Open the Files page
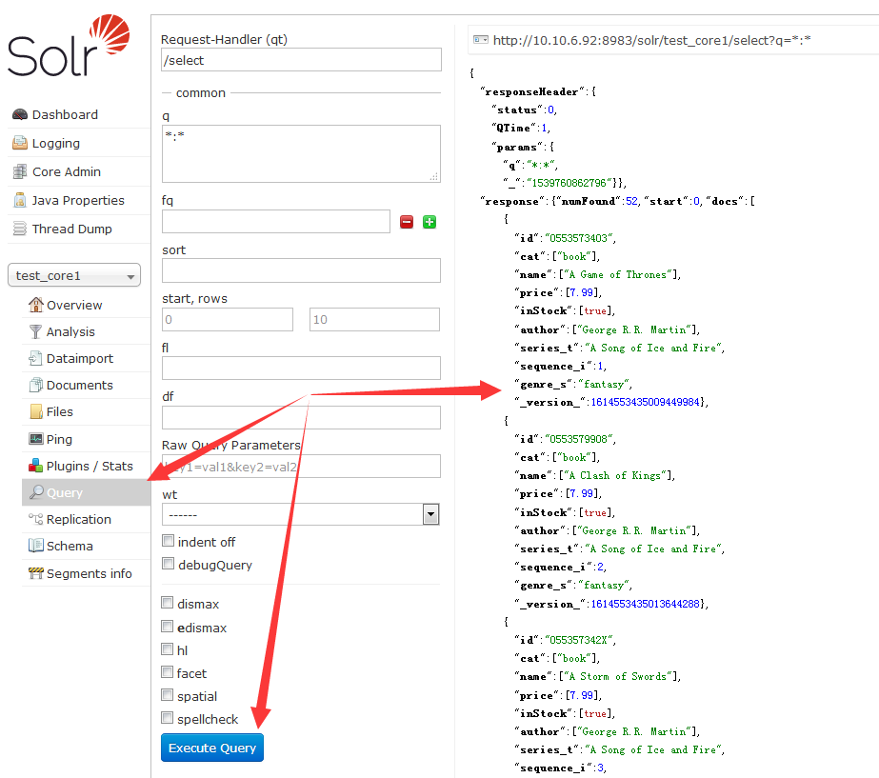Viewport: 879px width, 778px height. click(x=59, y=411)
